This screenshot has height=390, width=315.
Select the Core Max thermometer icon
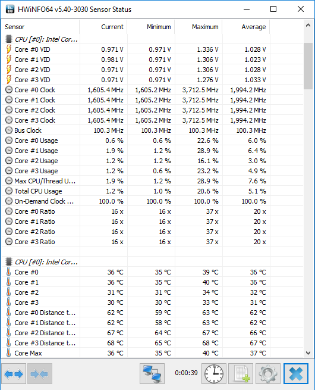tap(9, 353)
